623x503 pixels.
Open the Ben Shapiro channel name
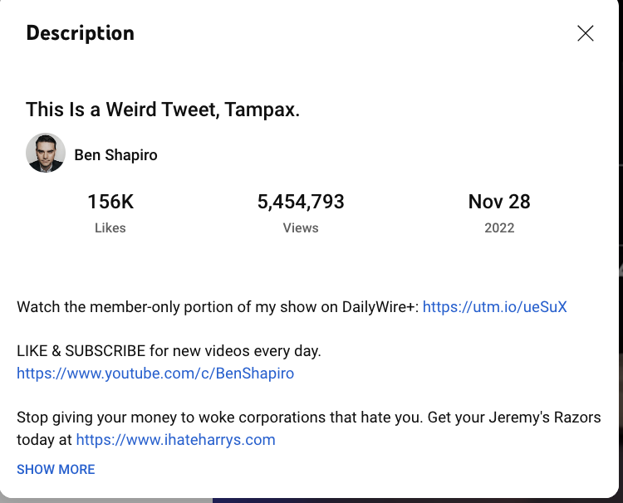click(115, 155)
